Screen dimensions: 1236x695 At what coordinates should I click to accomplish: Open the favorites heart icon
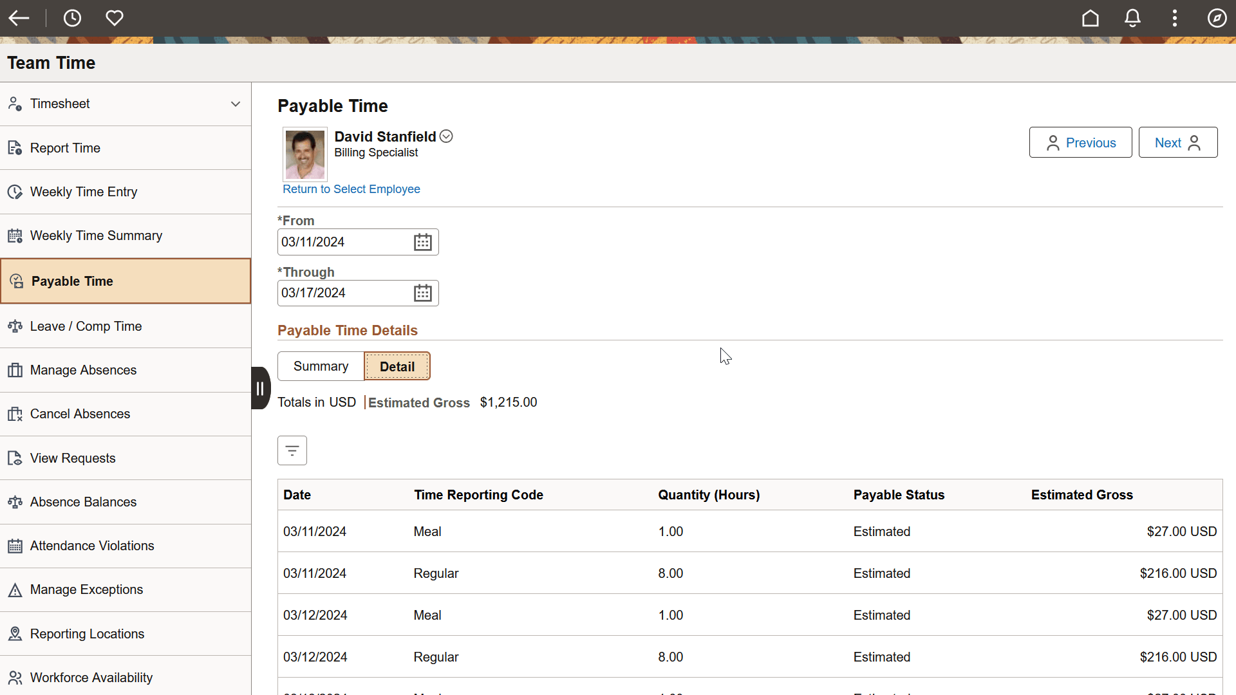tap(115, 18)
